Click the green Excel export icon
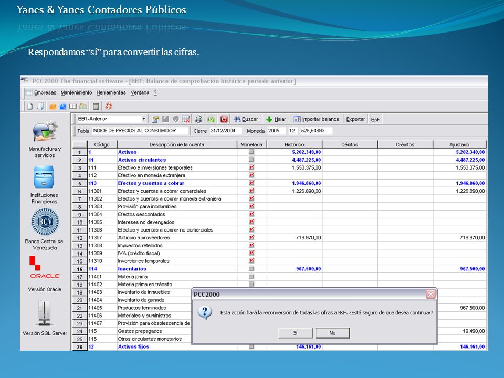The width and height of the screenshot is (504, 378). point(211,119)
